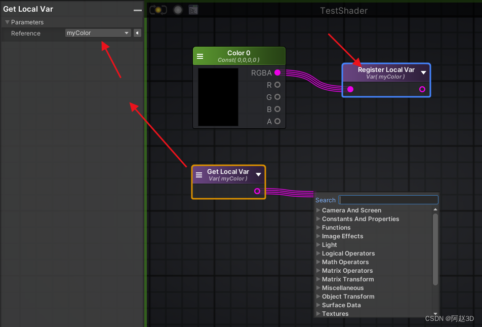Select the Get Local Var node title
Viewport: 482px width, 327px height.
pos(228,171)
